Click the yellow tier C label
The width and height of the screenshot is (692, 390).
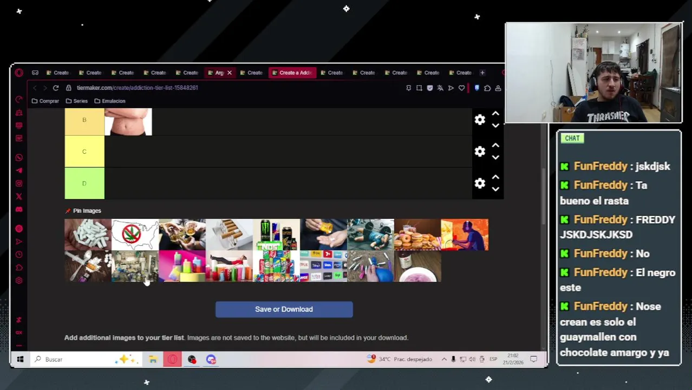84,152
